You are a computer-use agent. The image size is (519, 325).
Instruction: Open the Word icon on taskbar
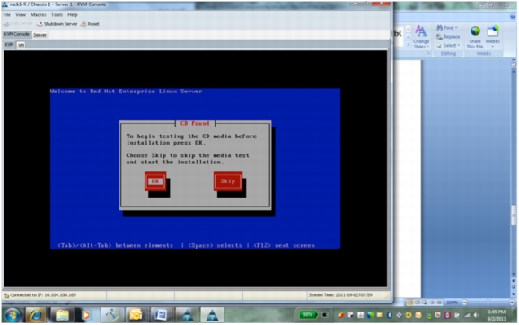coord(161,315)
